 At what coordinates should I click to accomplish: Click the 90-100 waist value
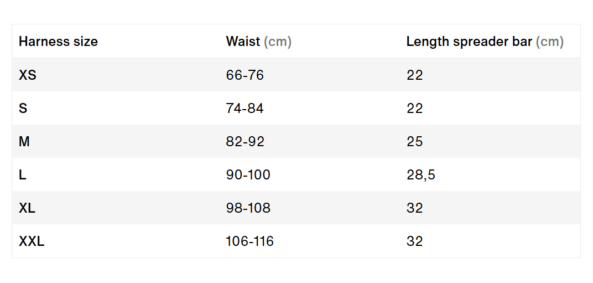(248, 174)
